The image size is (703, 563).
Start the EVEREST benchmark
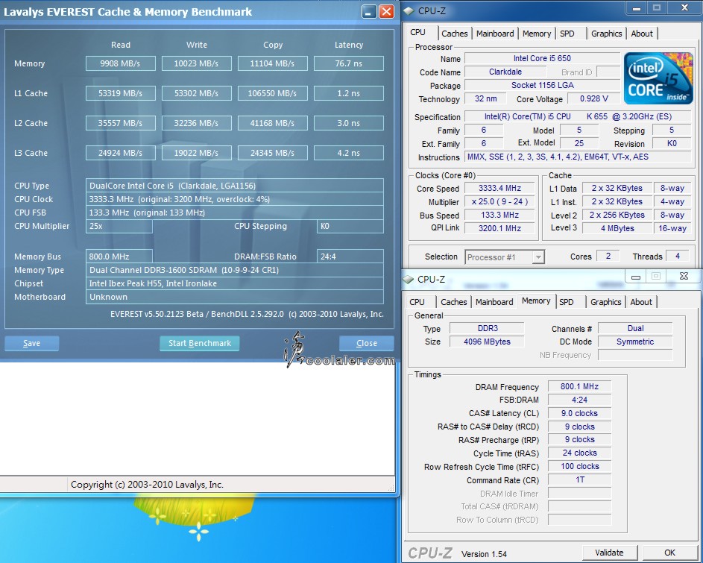pos(200,343)
